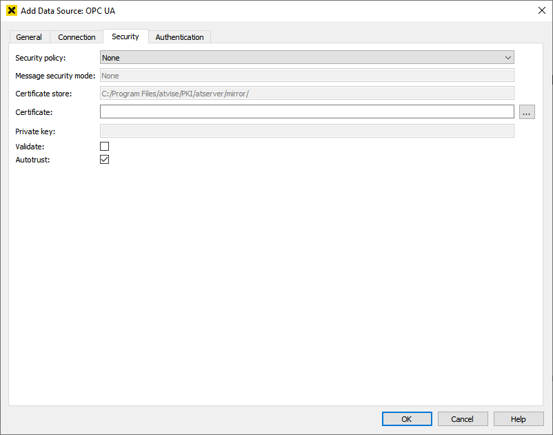
Task: Open the certificate browse (...) button
Action: (527, 112)
